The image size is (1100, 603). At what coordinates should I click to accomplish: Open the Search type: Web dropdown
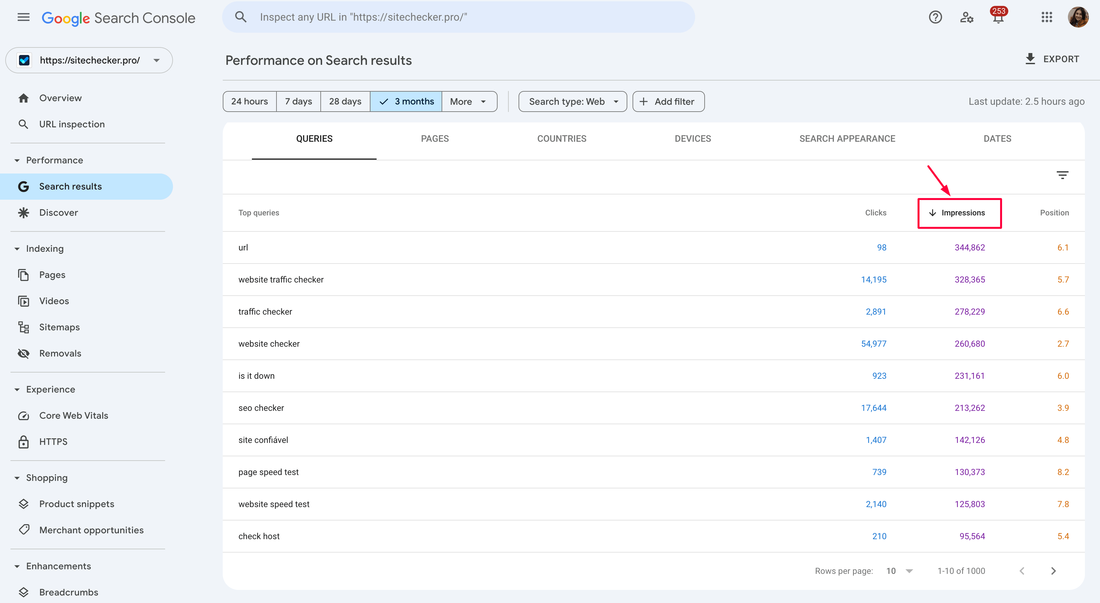573,101
